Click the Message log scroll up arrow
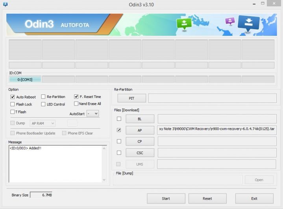The image size is (283, 209). [104, 148]
